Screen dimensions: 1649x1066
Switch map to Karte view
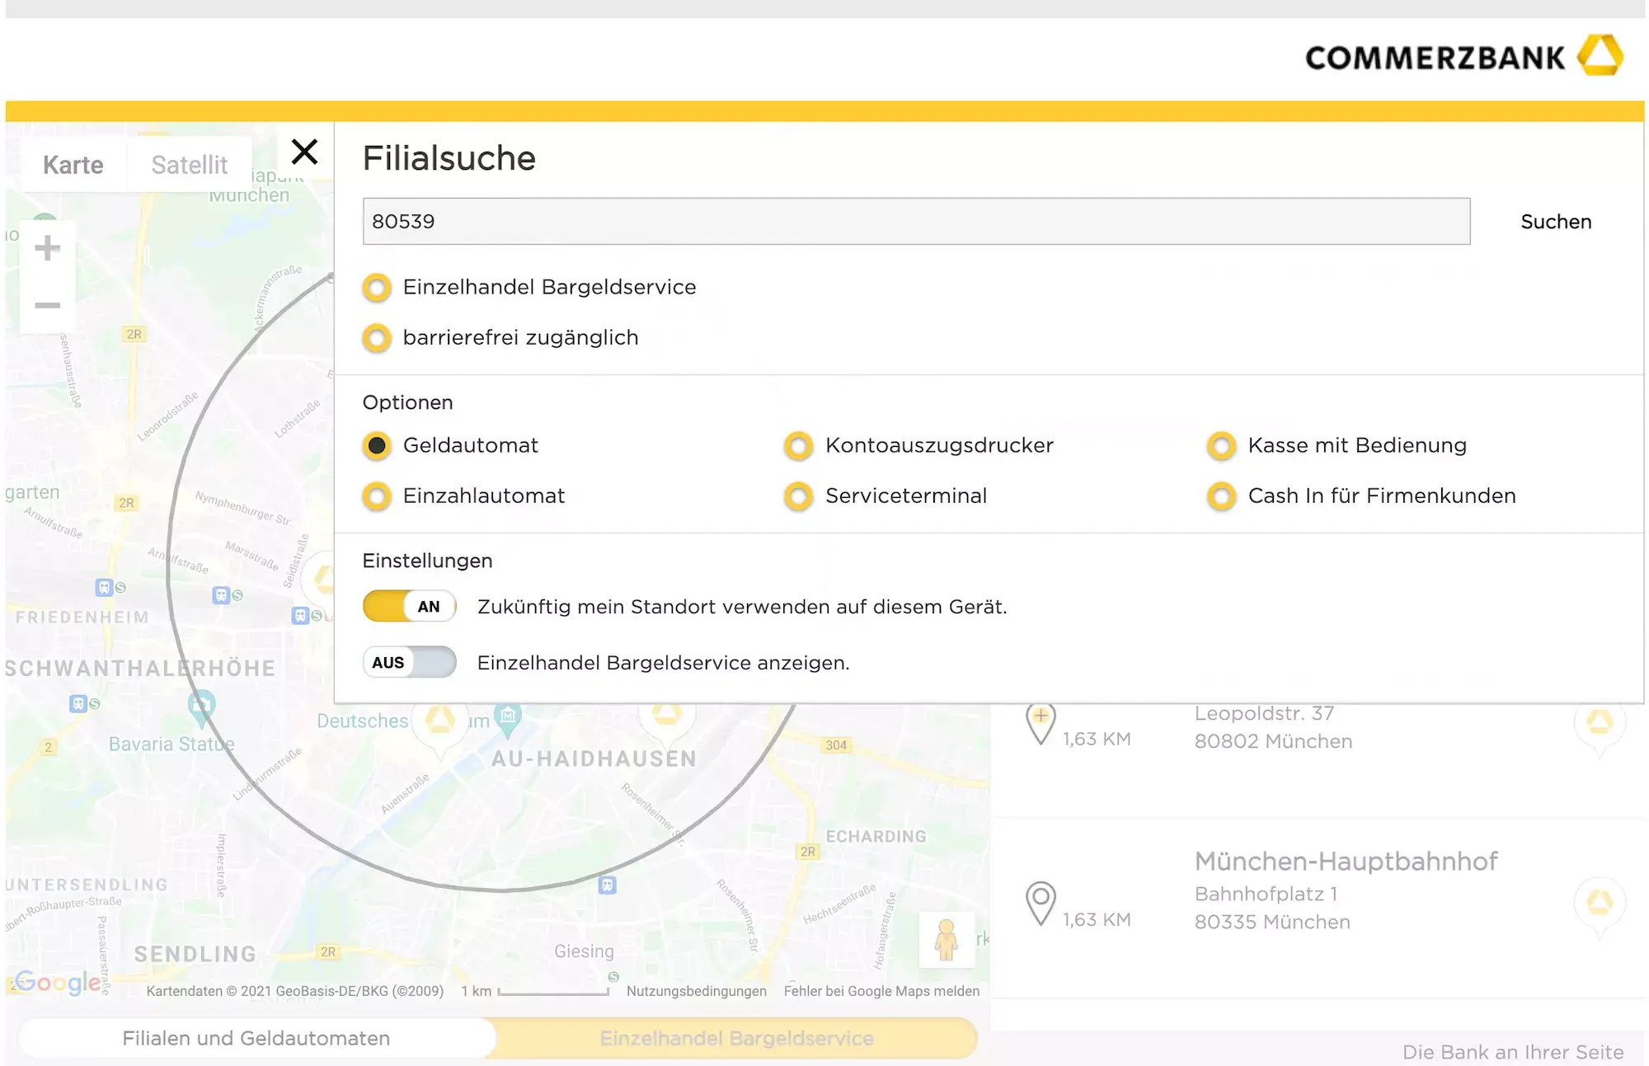73,165
